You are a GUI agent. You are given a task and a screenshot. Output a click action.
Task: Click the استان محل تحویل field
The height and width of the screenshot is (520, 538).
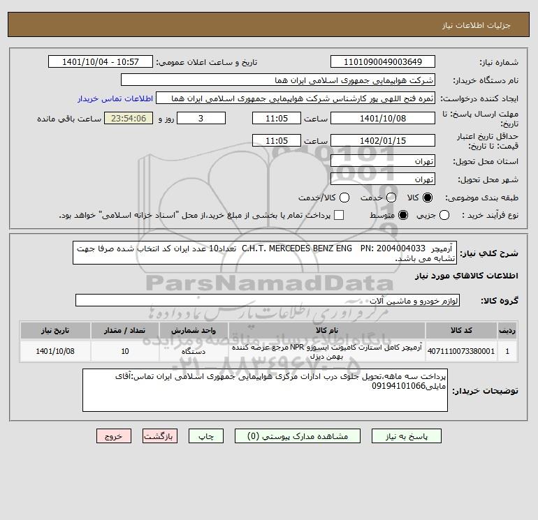(383, 161)
